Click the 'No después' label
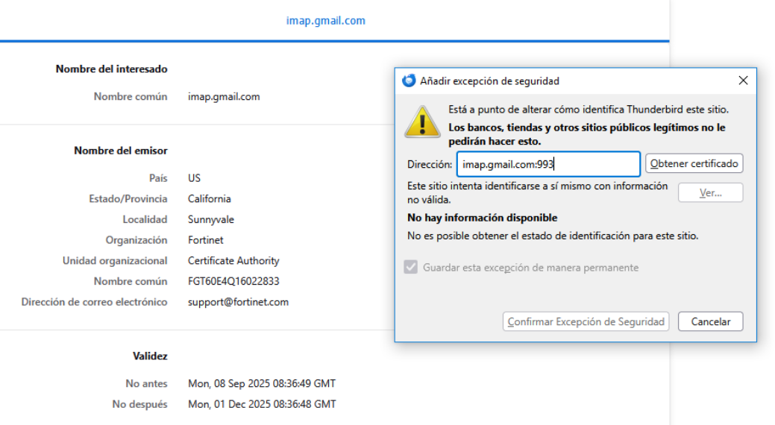 click(140, 404)
